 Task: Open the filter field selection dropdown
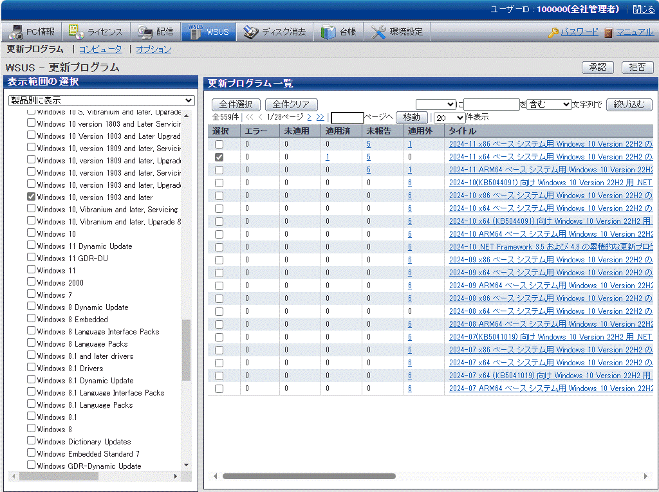tap(436, 104)
